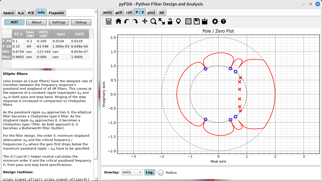Click the About button
Screen dimensions: 322x181
click(x=36, y=22)
